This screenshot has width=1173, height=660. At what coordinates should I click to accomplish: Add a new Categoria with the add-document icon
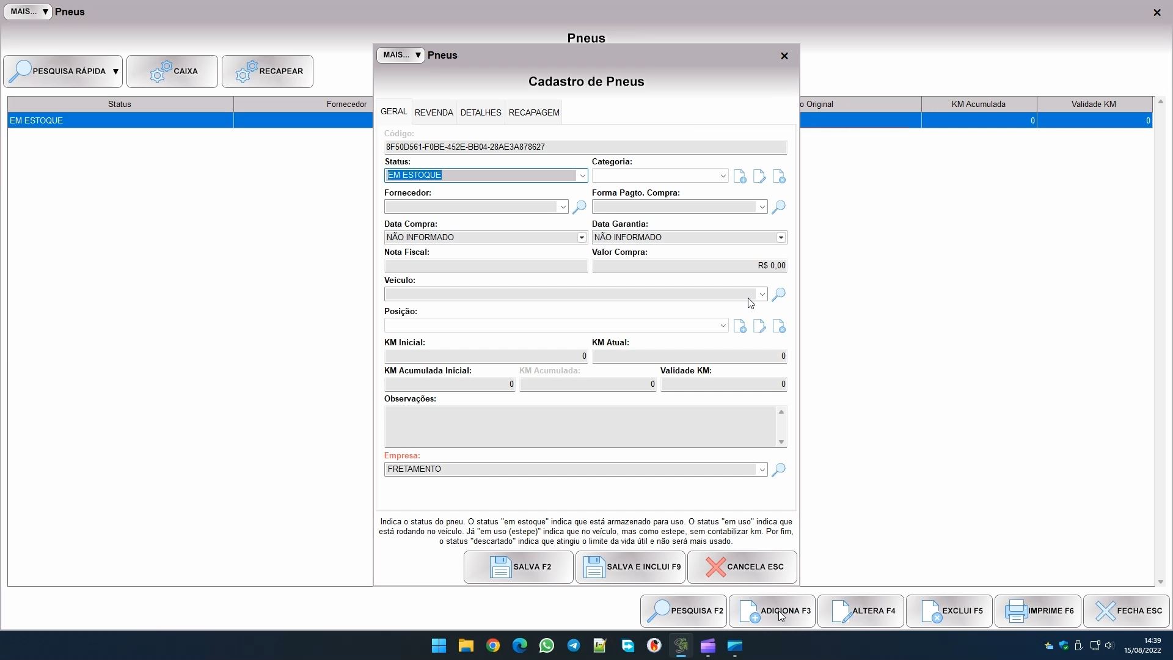[740, 177]
